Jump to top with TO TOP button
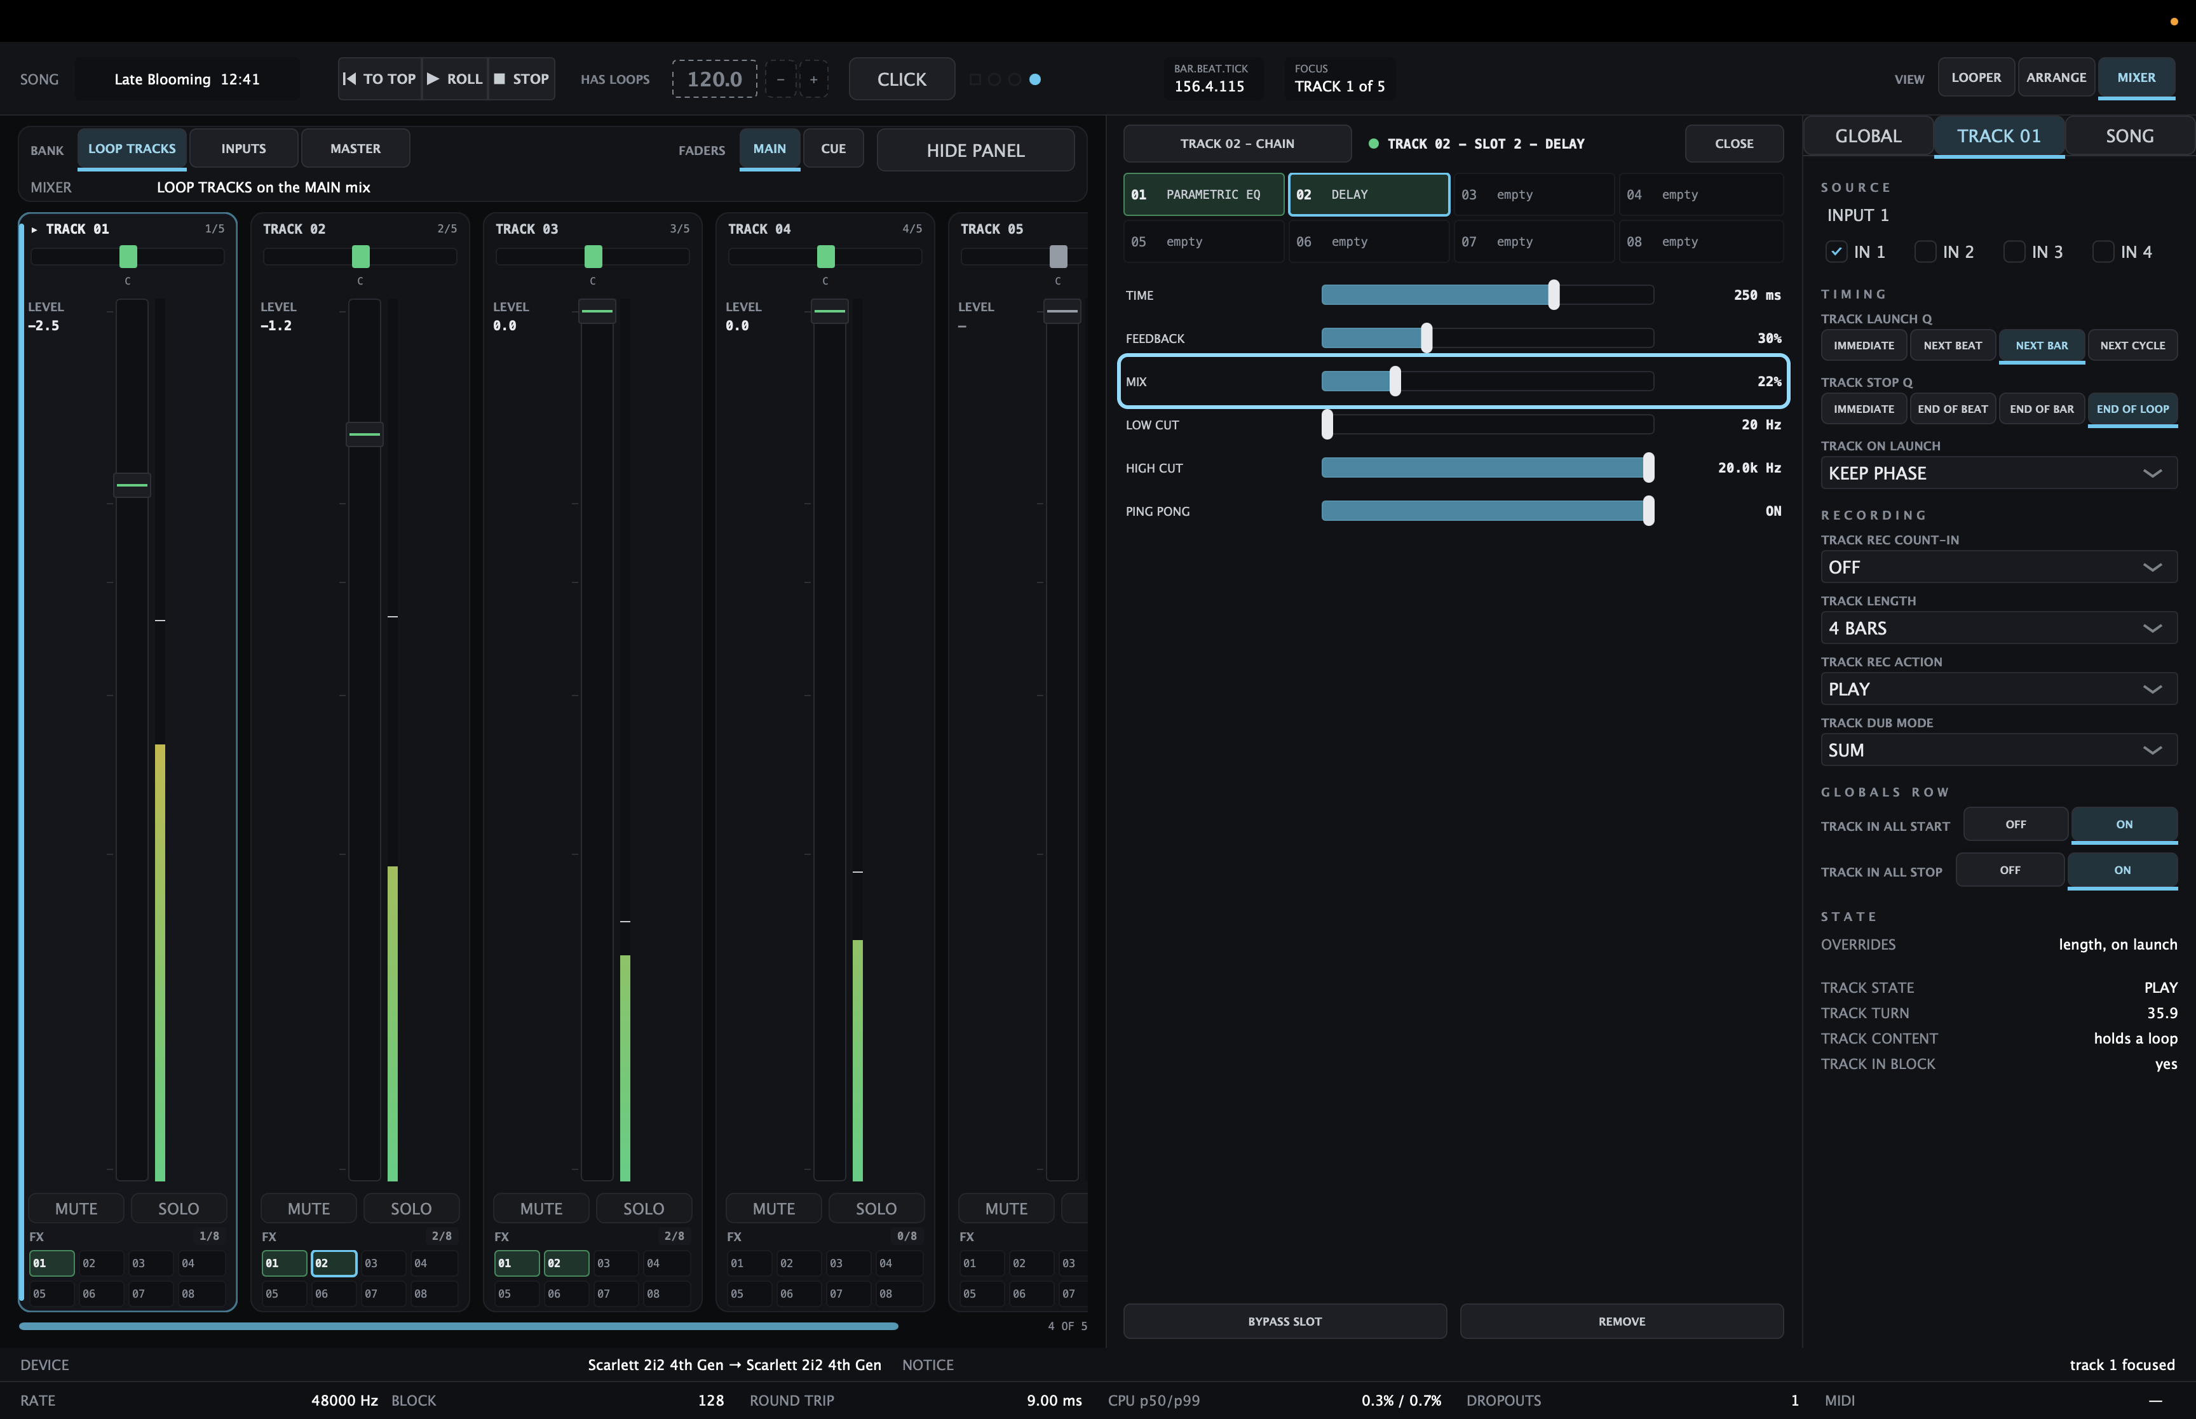Image resolution: width=2196 pixels, height=1419 pixels. [380, 79]
